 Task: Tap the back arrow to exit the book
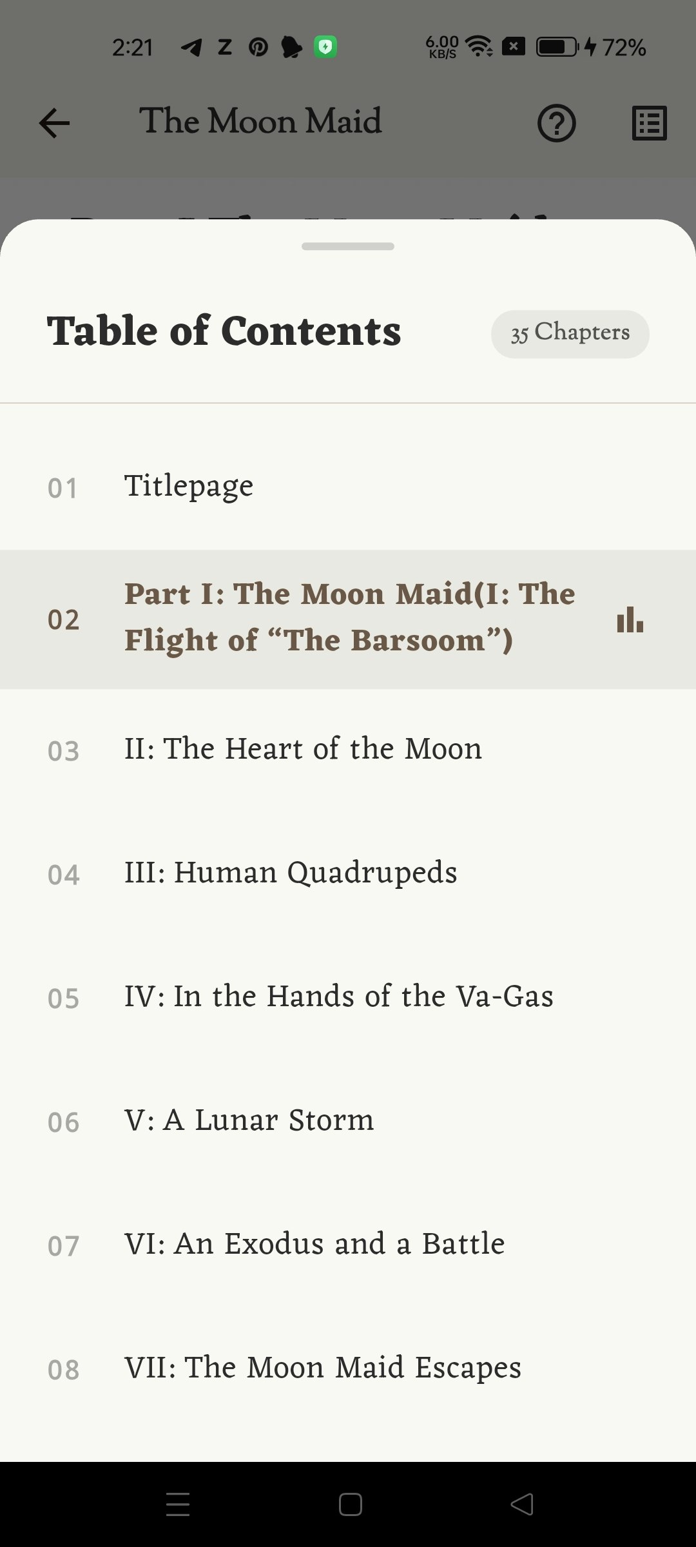tap(54, 122)
